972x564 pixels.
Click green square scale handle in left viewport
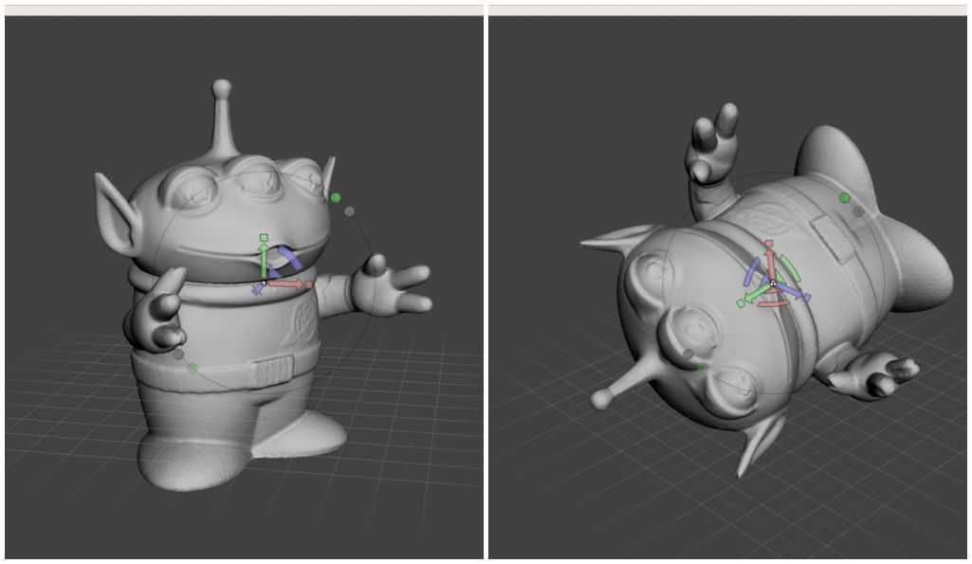264,237
